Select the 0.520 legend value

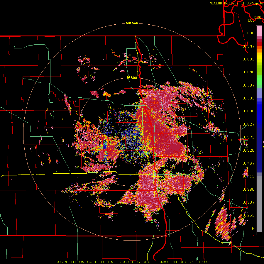pyautogui.click(x=248, y=150)
